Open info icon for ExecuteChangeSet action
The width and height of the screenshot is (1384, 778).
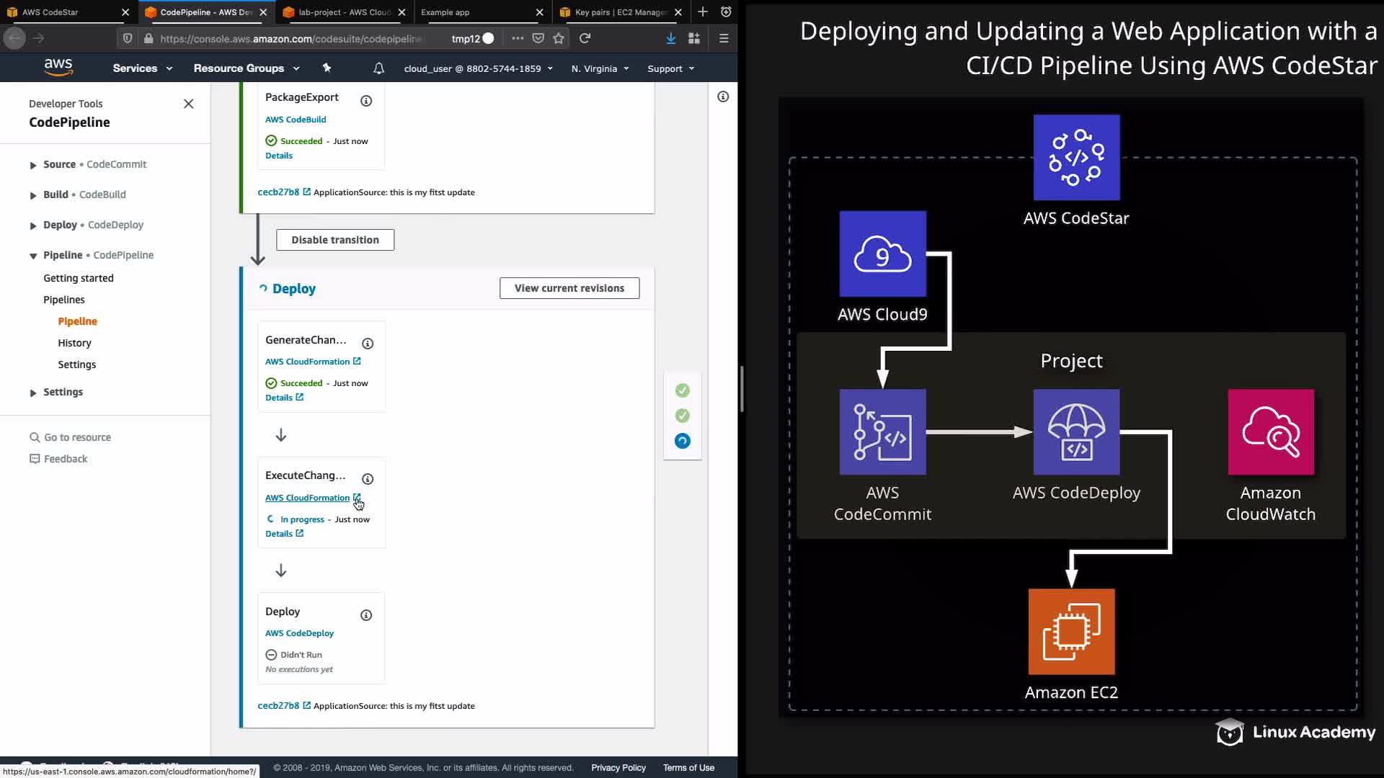pos(368,479)
